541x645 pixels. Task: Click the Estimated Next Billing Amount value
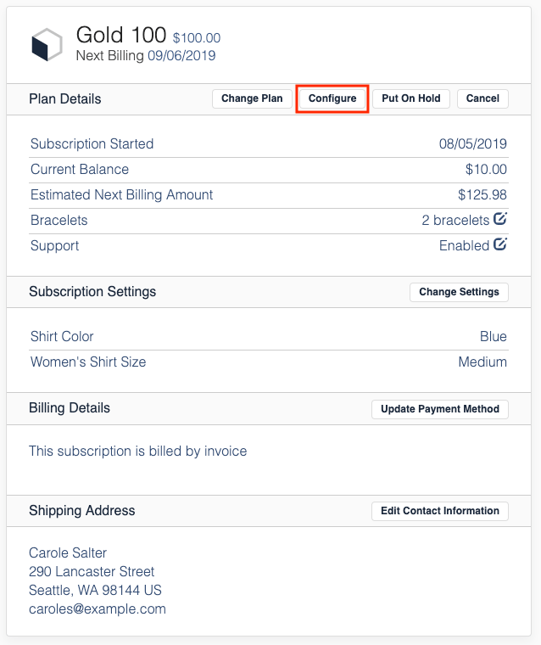pyautogui.click(x=482, y=194)
